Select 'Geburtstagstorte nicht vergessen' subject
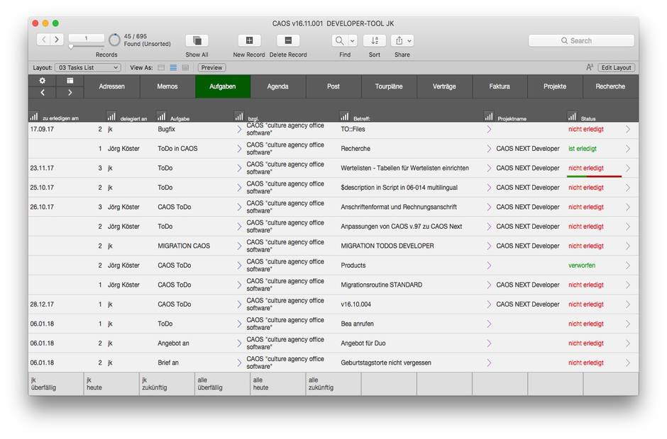 click(386, 363)
